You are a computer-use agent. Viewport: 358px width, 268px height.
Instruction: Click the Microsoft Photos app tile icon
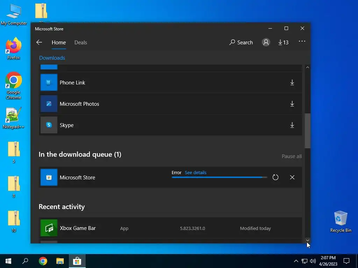point(49,104)
